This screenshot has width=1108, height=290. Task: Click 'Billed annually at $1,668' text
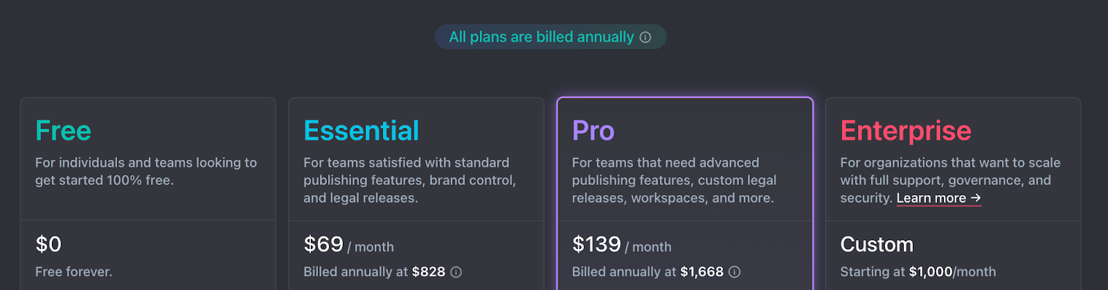(648, 272)
